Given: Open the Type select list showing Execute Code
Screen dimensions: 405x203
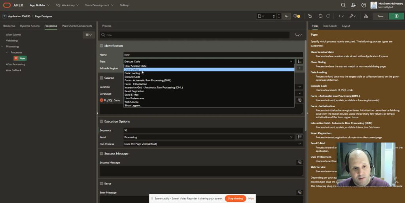Looking at the screenshot, I should (209, 61).
